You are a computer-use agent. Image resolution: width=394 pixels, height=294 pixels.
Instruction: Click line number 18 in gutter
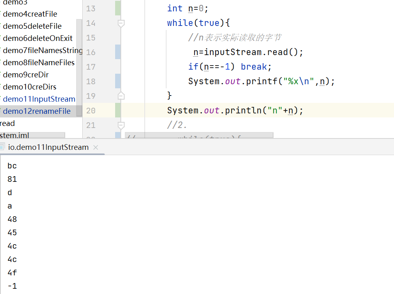tap(91, 81)
